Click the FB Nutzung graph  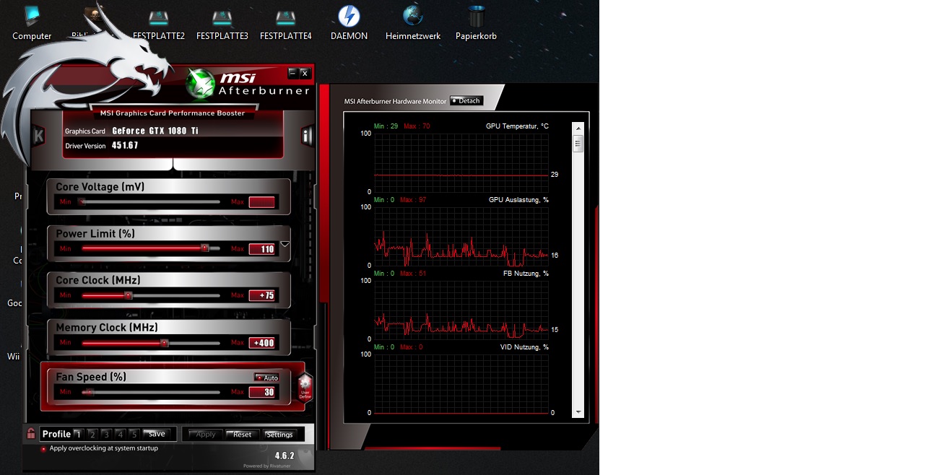click(x=461, y=310)
